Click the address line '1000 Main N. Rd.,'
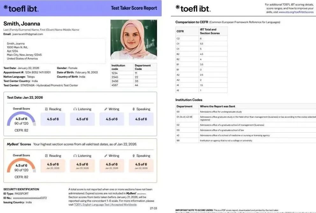Screen dimensions: 316x213 point(17,47)
